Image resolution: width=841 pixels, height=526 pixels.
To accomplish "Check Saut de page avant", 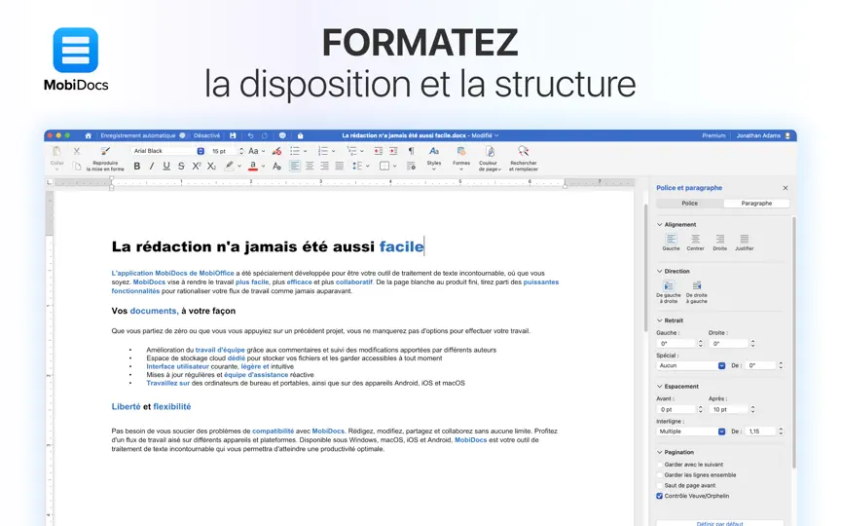I will (x=660, y=486).
